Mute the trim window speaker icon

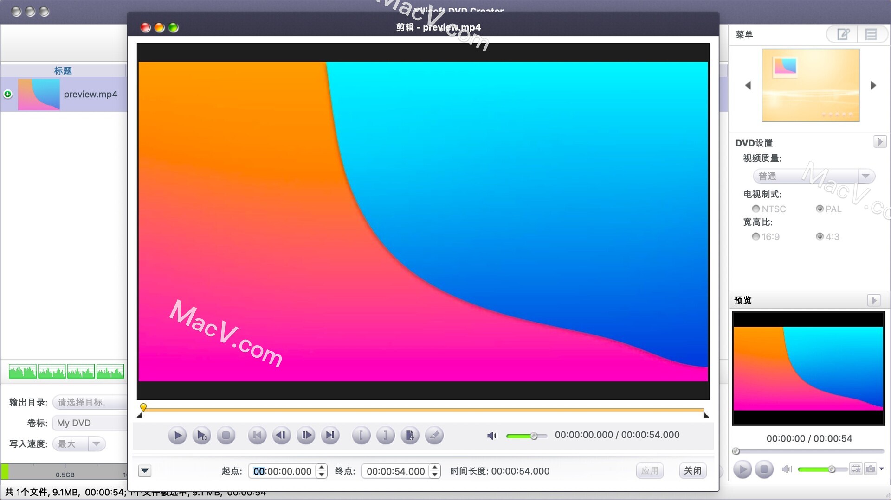492,436
